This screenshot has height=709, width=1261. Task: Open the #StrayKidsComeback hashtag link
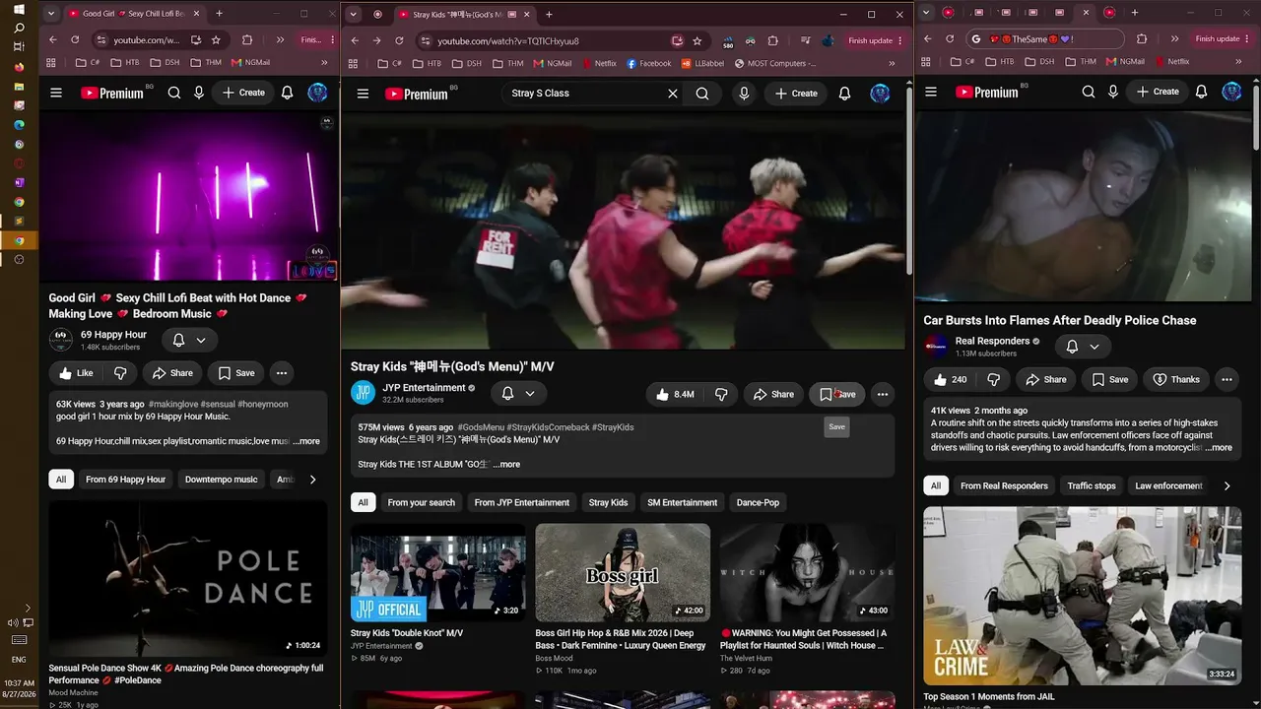point(548,427)
